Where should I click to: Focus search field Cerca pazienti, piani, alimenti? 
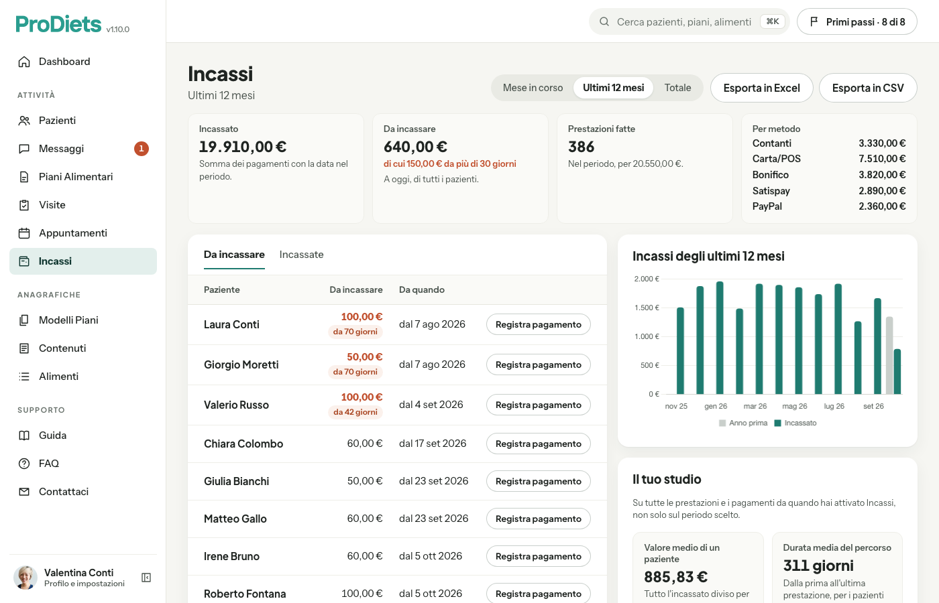point(689,21)
